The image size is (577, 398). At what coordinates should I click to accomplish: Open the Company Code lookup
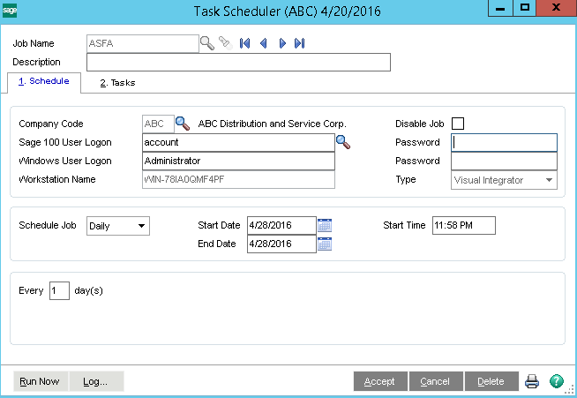click(183, 123)
